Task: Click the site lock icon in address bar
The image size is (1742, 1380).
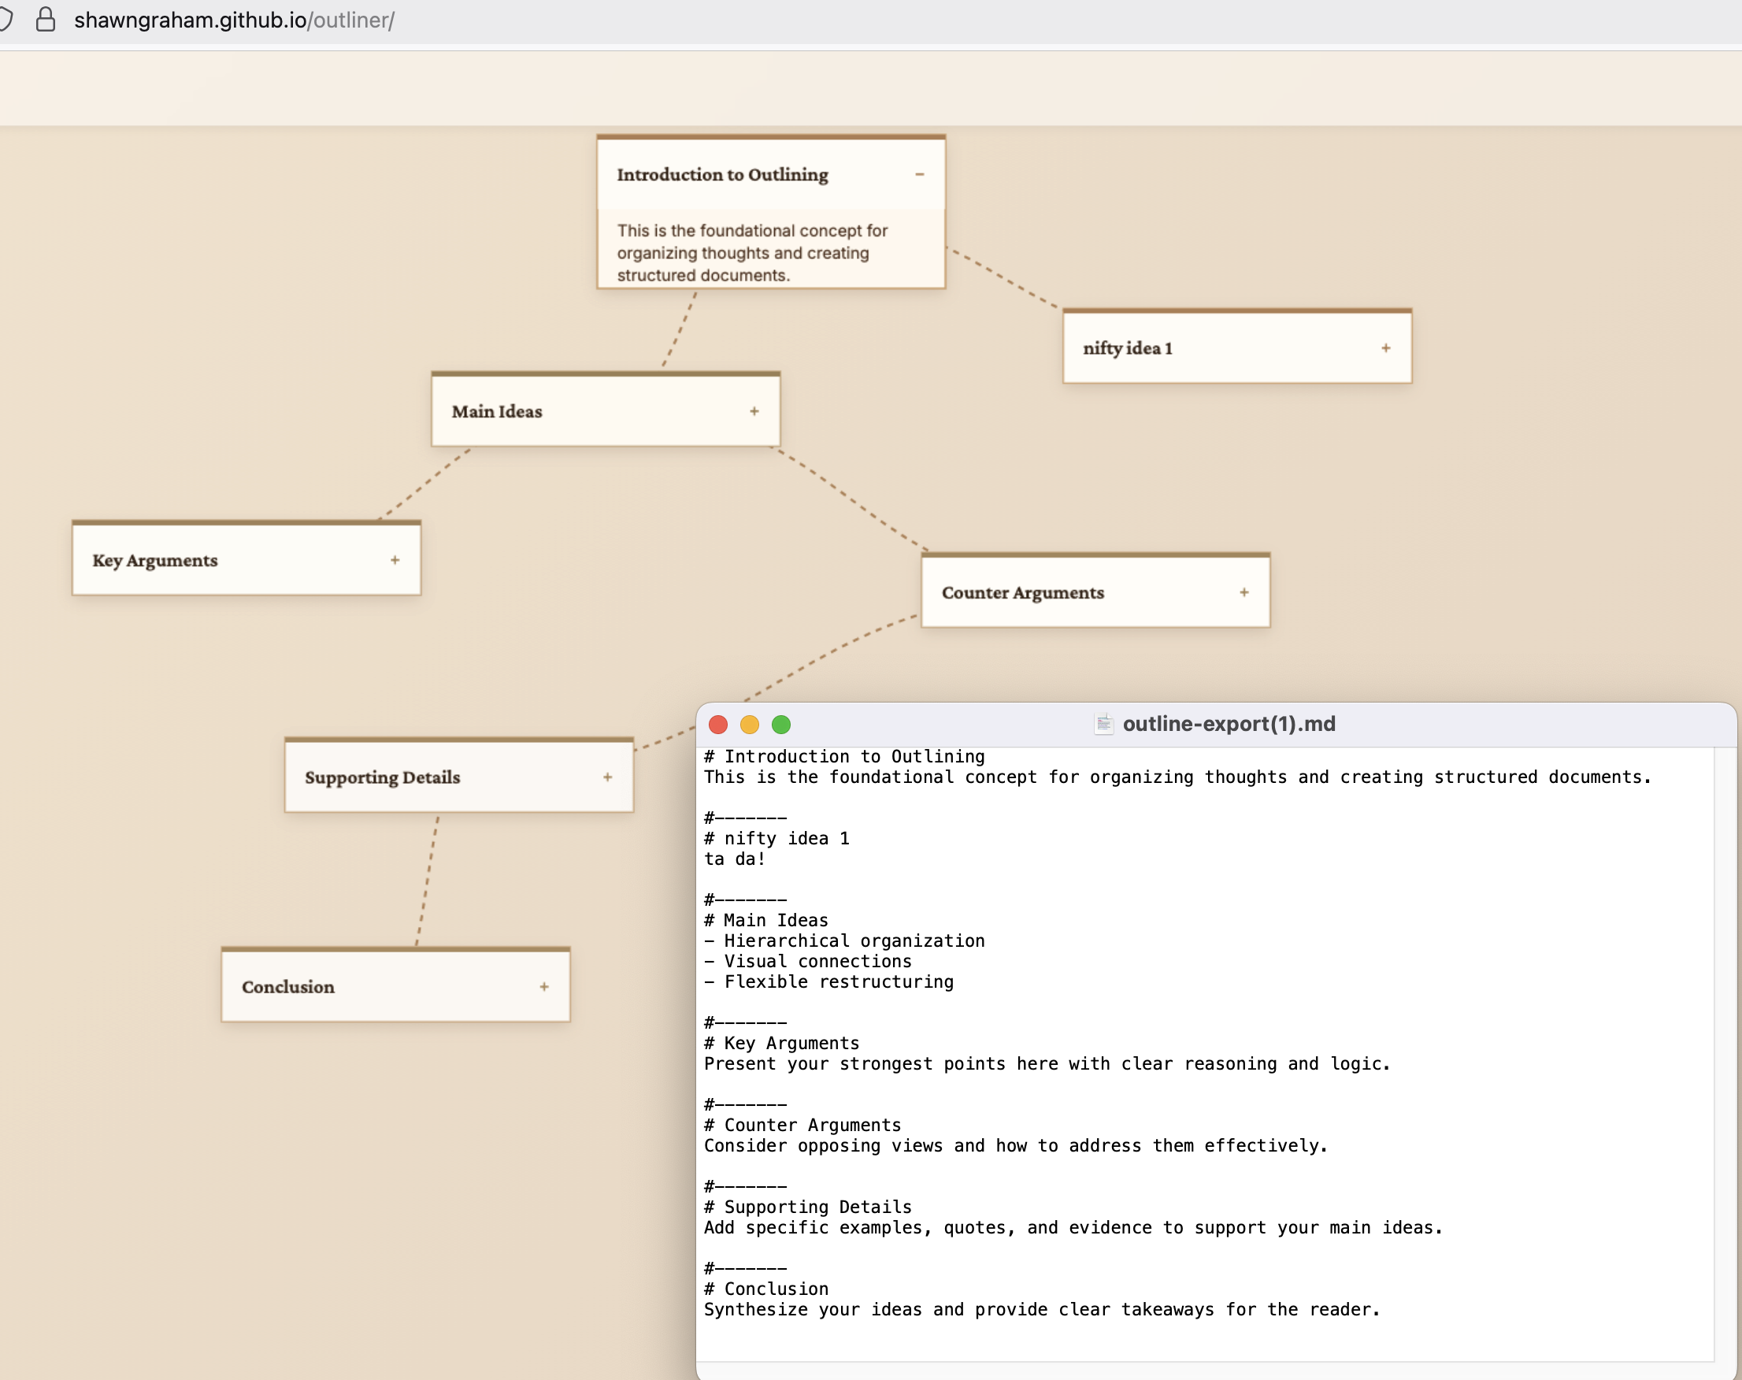Action: click(x=46, y=20)
